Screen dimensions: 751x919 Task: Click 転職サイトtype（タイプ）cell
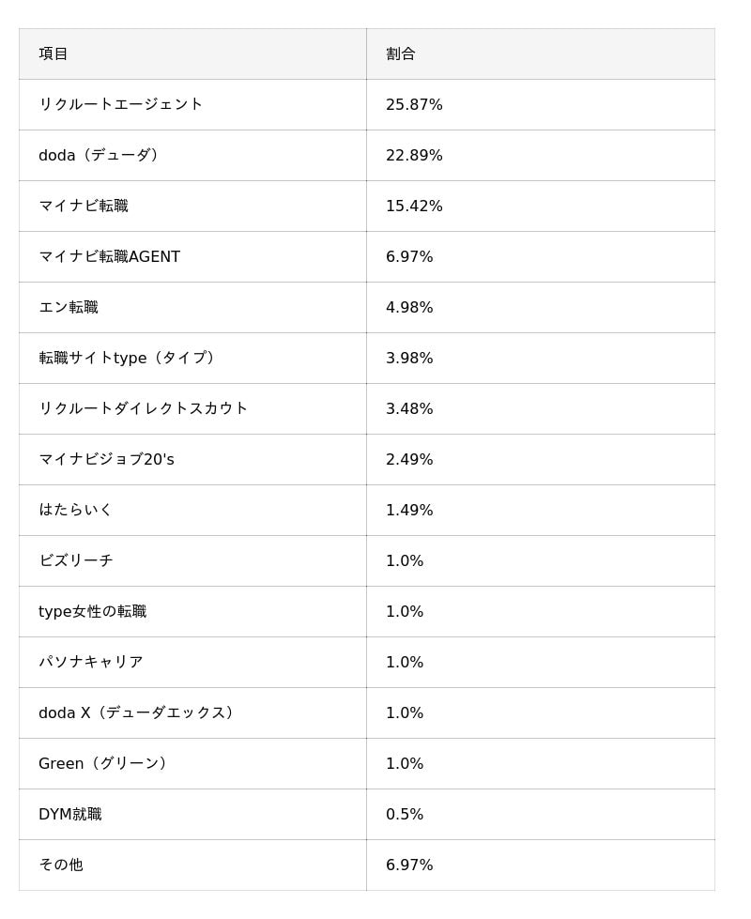click(130, 358)
